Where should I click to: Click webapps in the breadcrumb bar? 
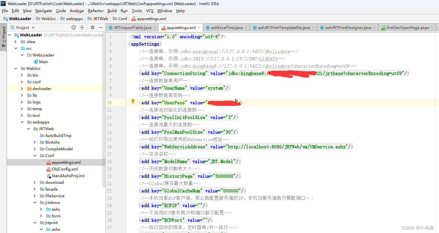71,19
